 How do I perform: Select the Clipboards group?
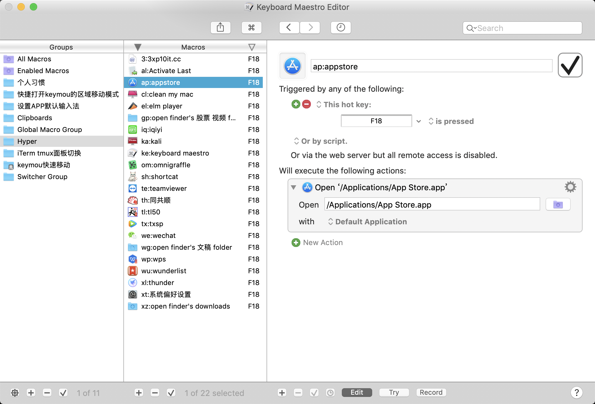35,118
